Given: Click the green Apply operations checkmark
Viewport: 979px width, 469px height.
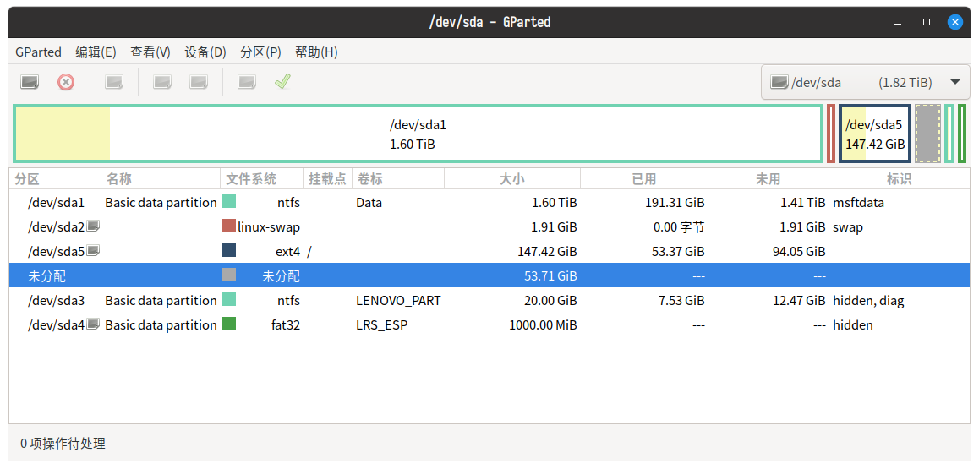Looking at the screenshot, I should [x=282, y=82].
